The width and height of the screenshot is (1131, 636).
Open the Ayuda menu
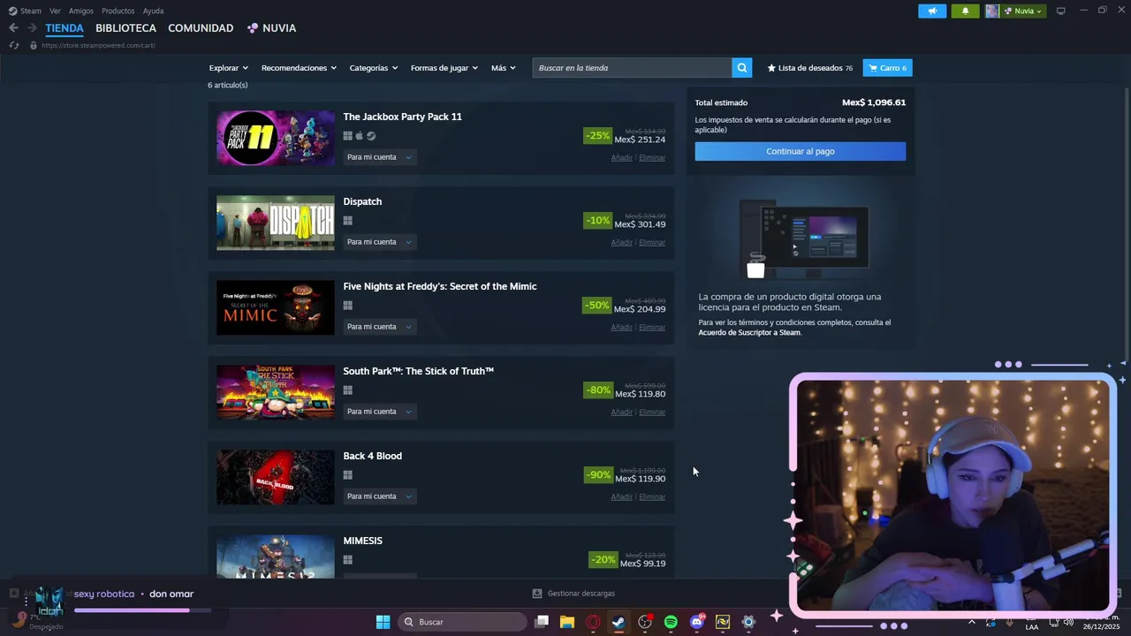[x=153, y=11]
